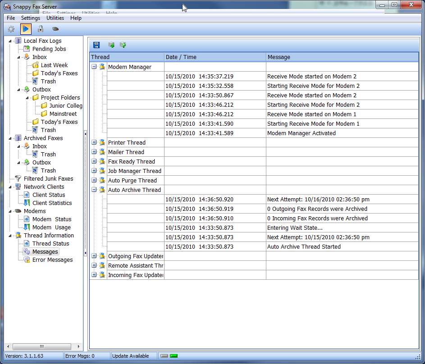Click the Archived Faxes database icon

(x=18, y=138)
